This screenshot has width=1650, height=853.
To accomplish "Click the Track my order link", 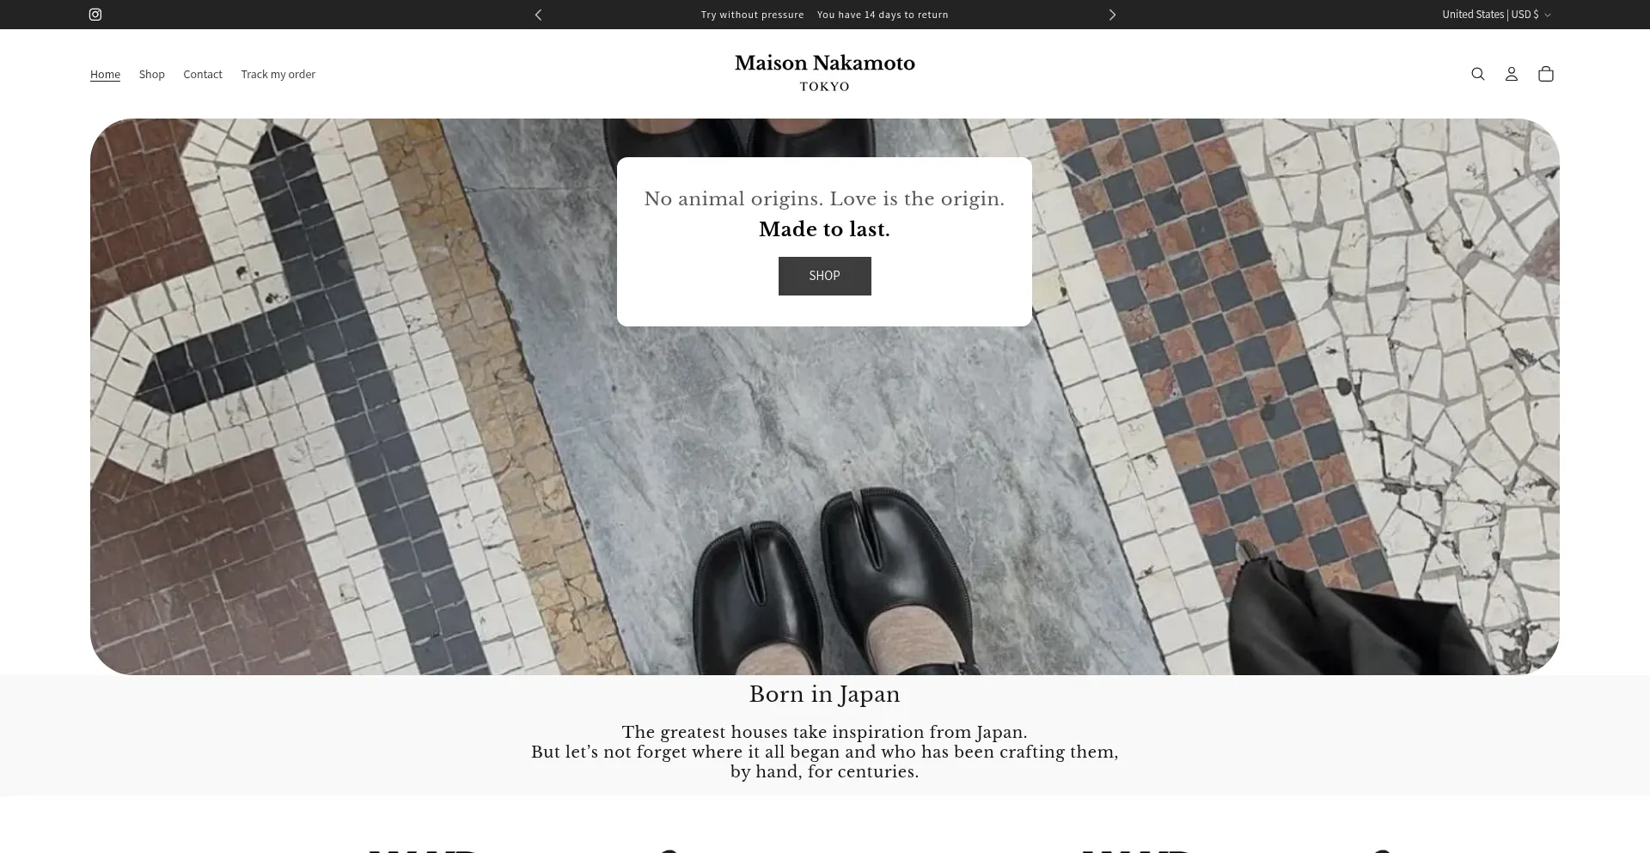I will pos(278,75).
